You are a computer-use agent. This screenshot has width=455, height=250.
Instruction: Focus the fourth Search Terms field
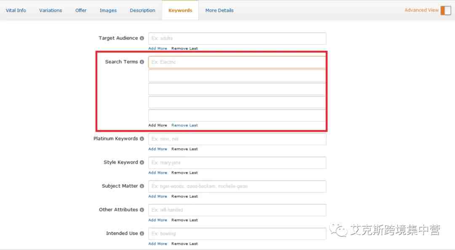click(237, 103)
